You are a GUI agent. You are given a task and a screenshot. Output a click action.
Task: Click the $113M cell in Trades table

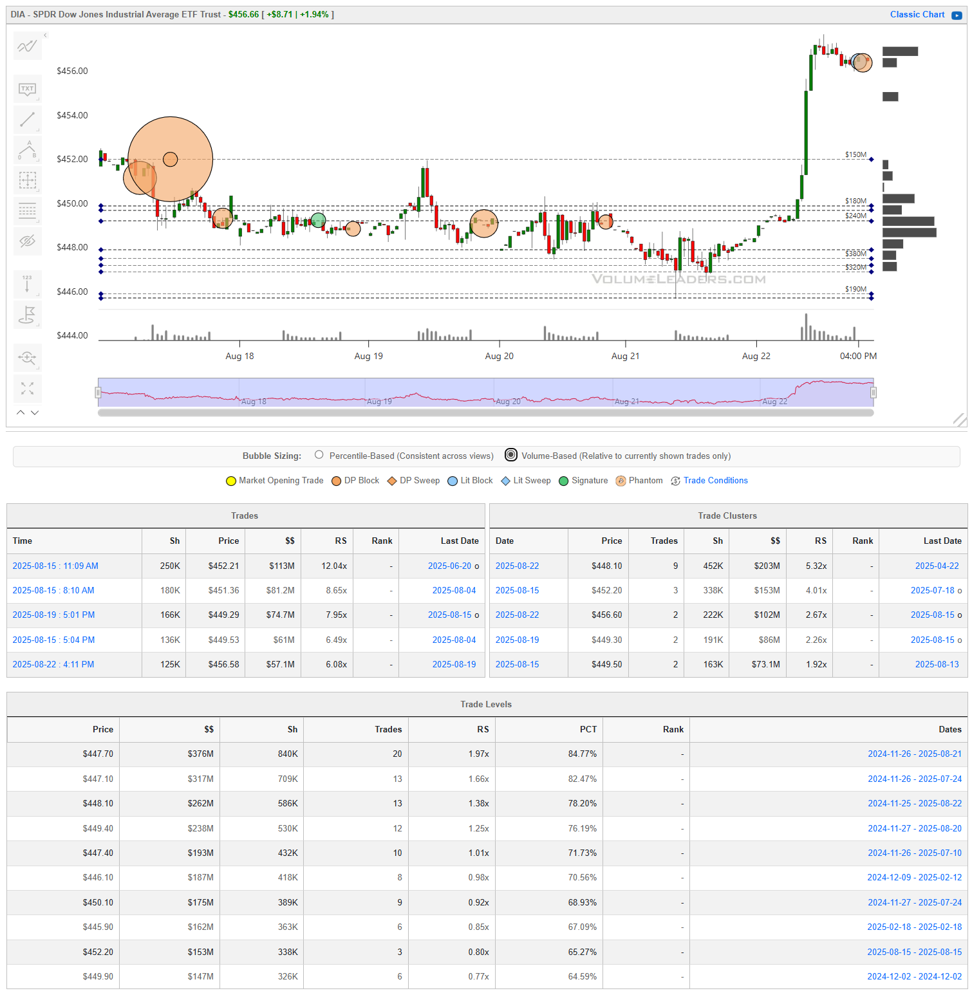coord(273,566)
